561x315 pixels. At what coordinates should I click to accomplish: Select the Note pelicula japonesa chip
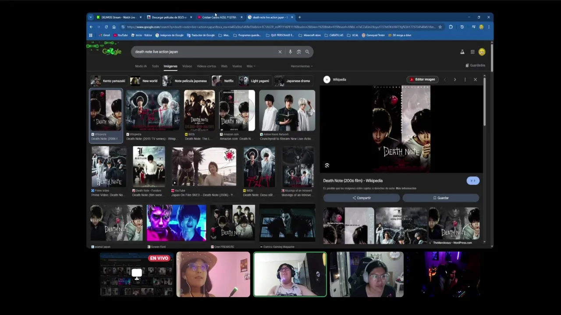(x=185, y=81)
